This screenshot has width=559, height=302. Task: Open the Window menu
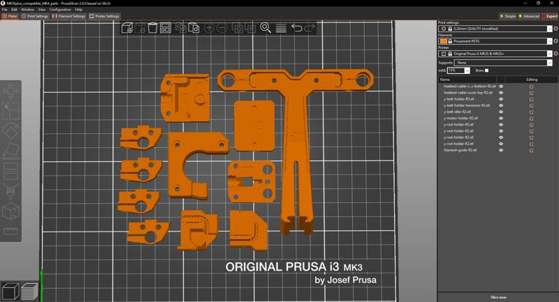coord(27,10)
